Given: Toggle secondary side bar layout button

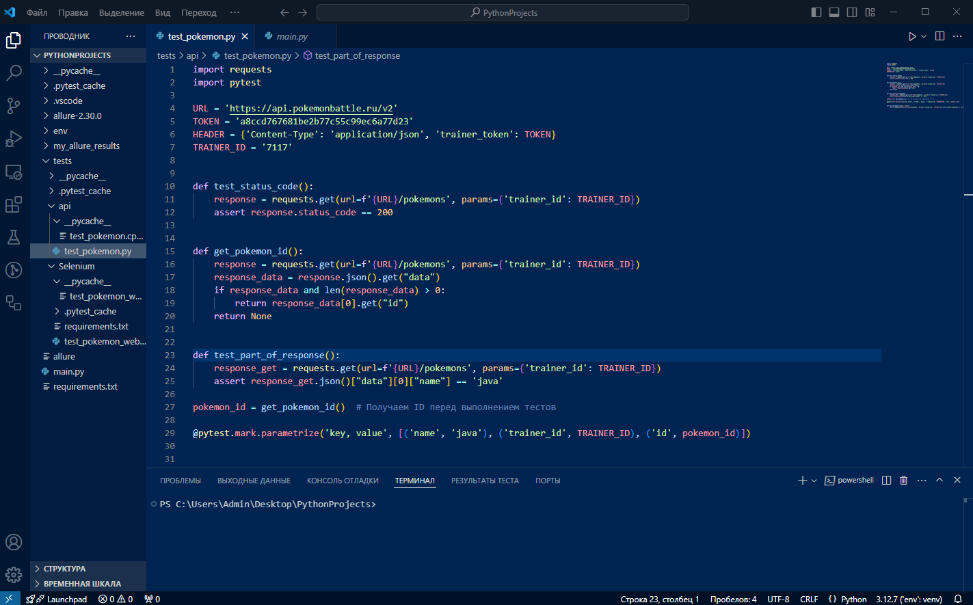Looking at the screenshot, I should point(852,12).
